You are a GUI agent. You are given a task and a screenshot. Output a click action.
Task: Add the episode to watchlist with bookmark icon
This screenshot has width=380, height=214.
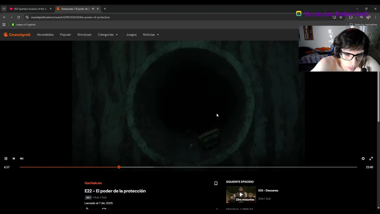[216, 183]
